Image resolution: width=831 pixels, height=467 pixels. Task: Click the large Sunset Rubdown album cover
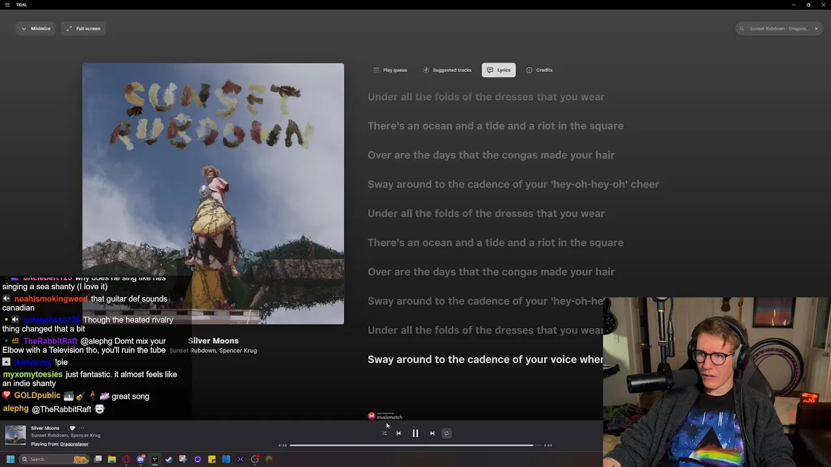213,193
